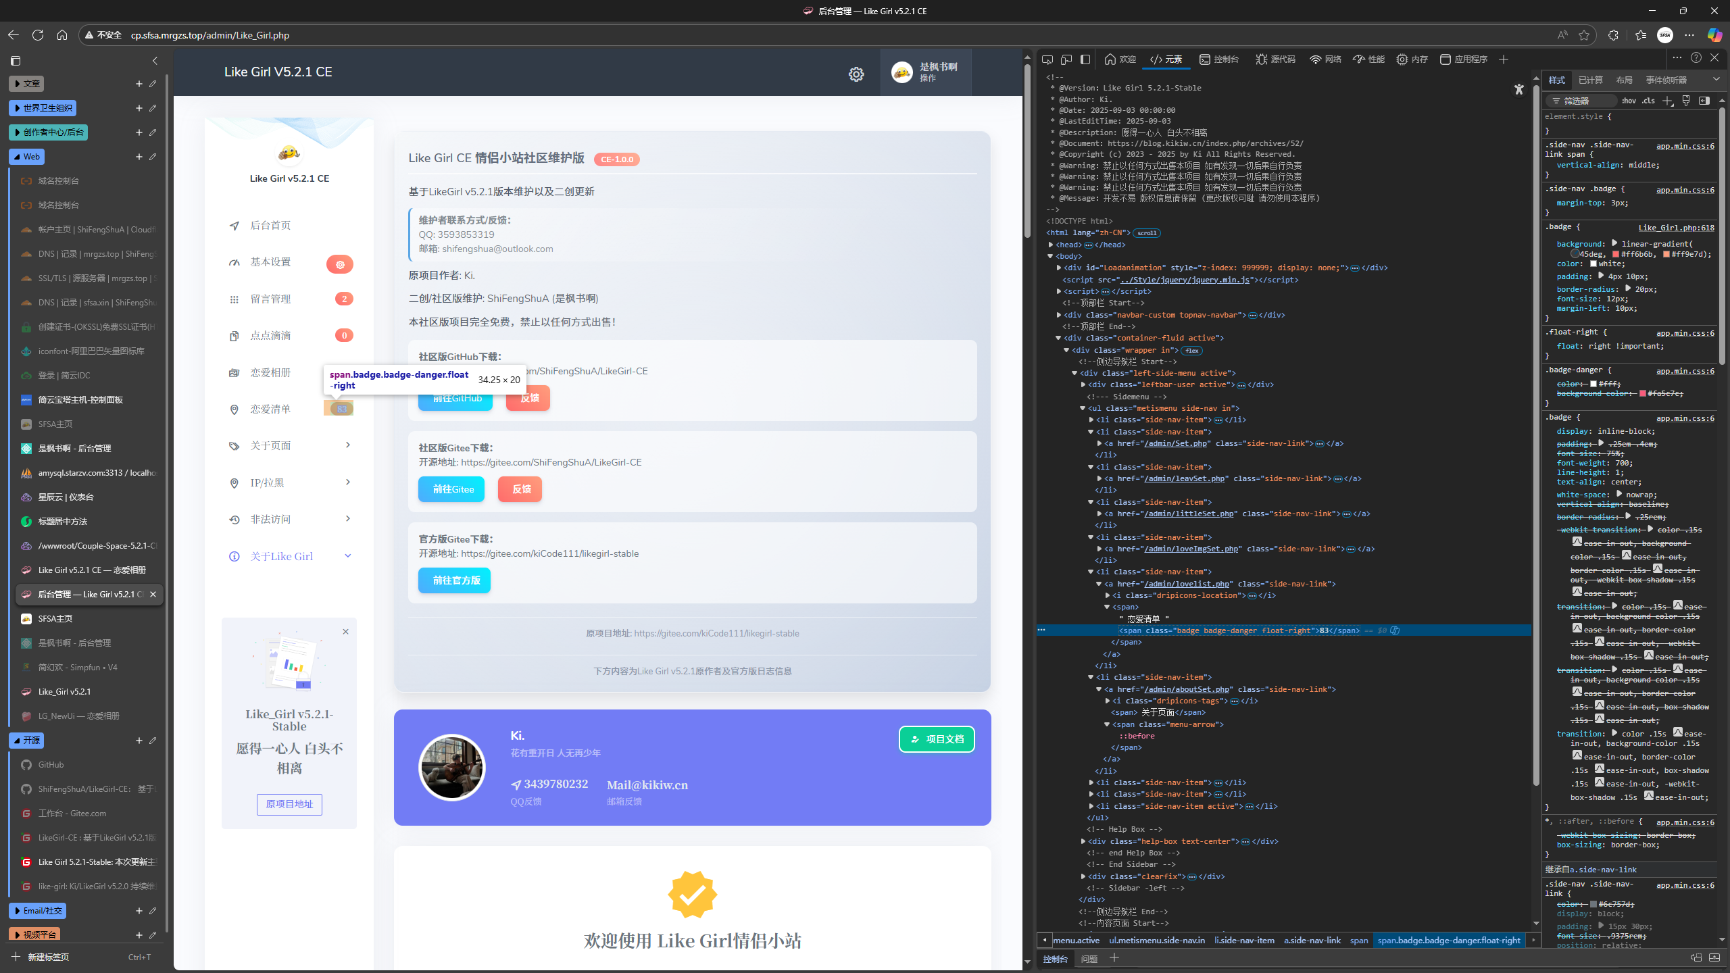
Task: Open admin settings gear in top navbar
Action: 856,74
